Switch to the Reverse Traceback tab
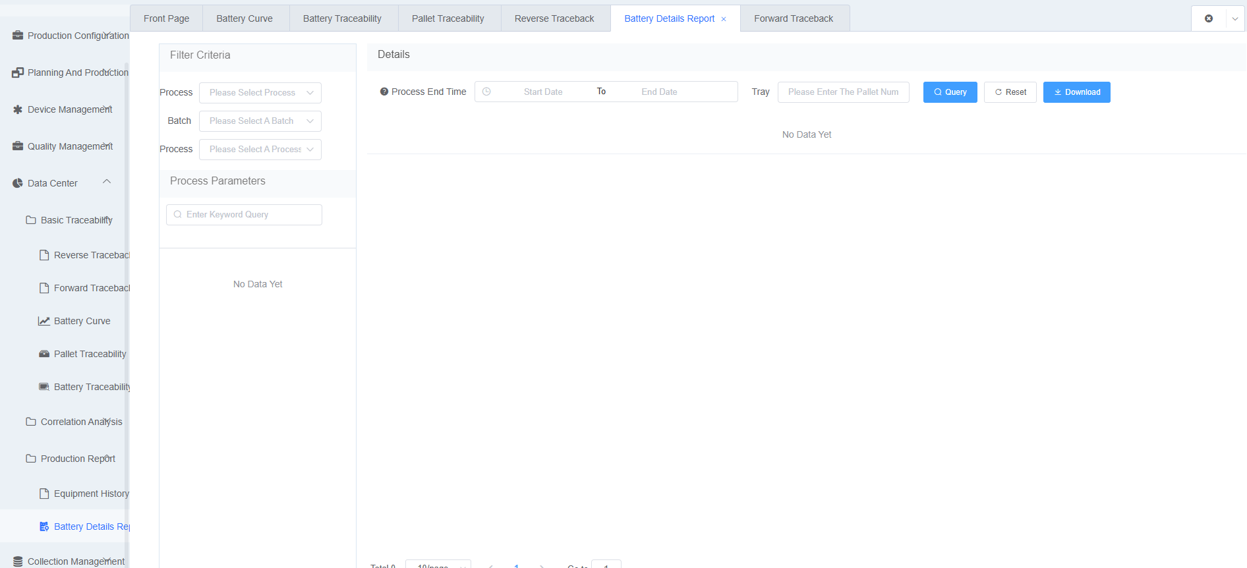1247x568 pixels. tap(554, 18)
